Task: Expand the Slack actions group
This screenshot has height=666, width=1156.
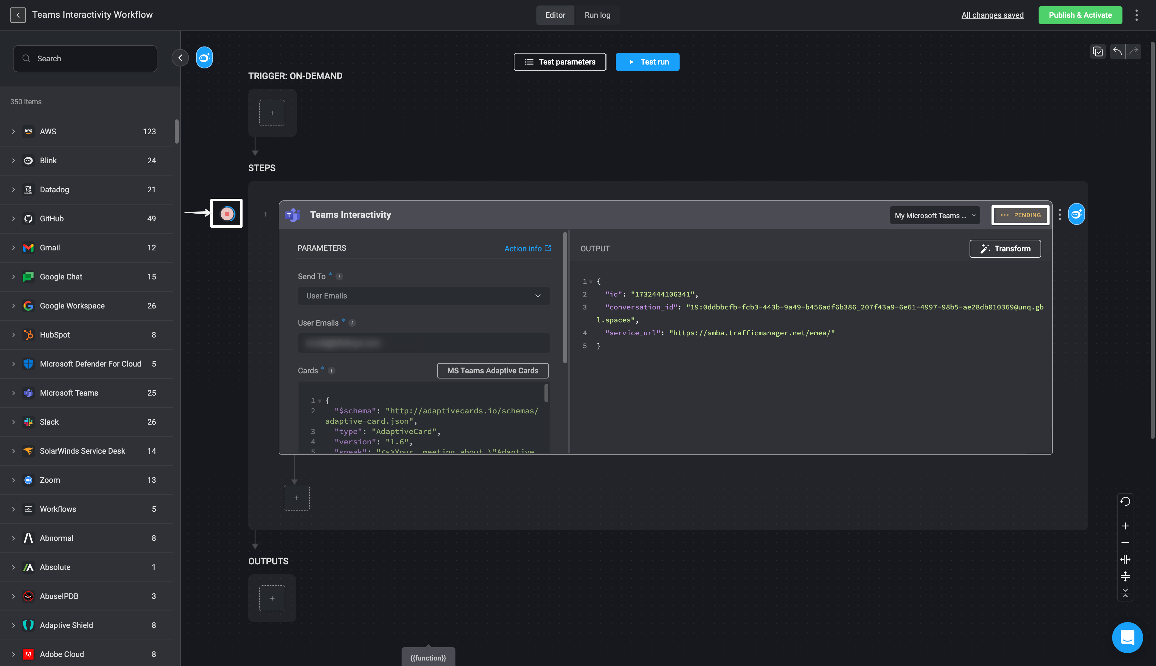Action: click(x=13, y=422)
